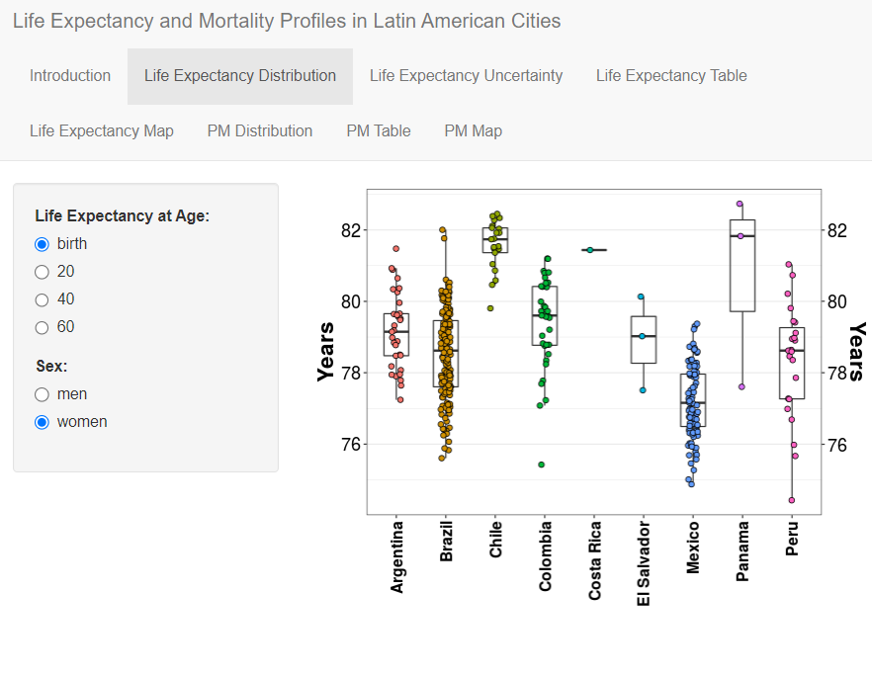This screenshot has width=872, height=677.
Task: Select the Life Expectancy Distribution tab
Action: pyautogui.click(x=239, y=75)
